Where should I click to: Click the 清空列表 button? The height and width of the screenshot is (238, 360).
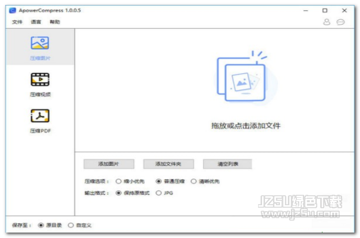[x=228, y=164]
